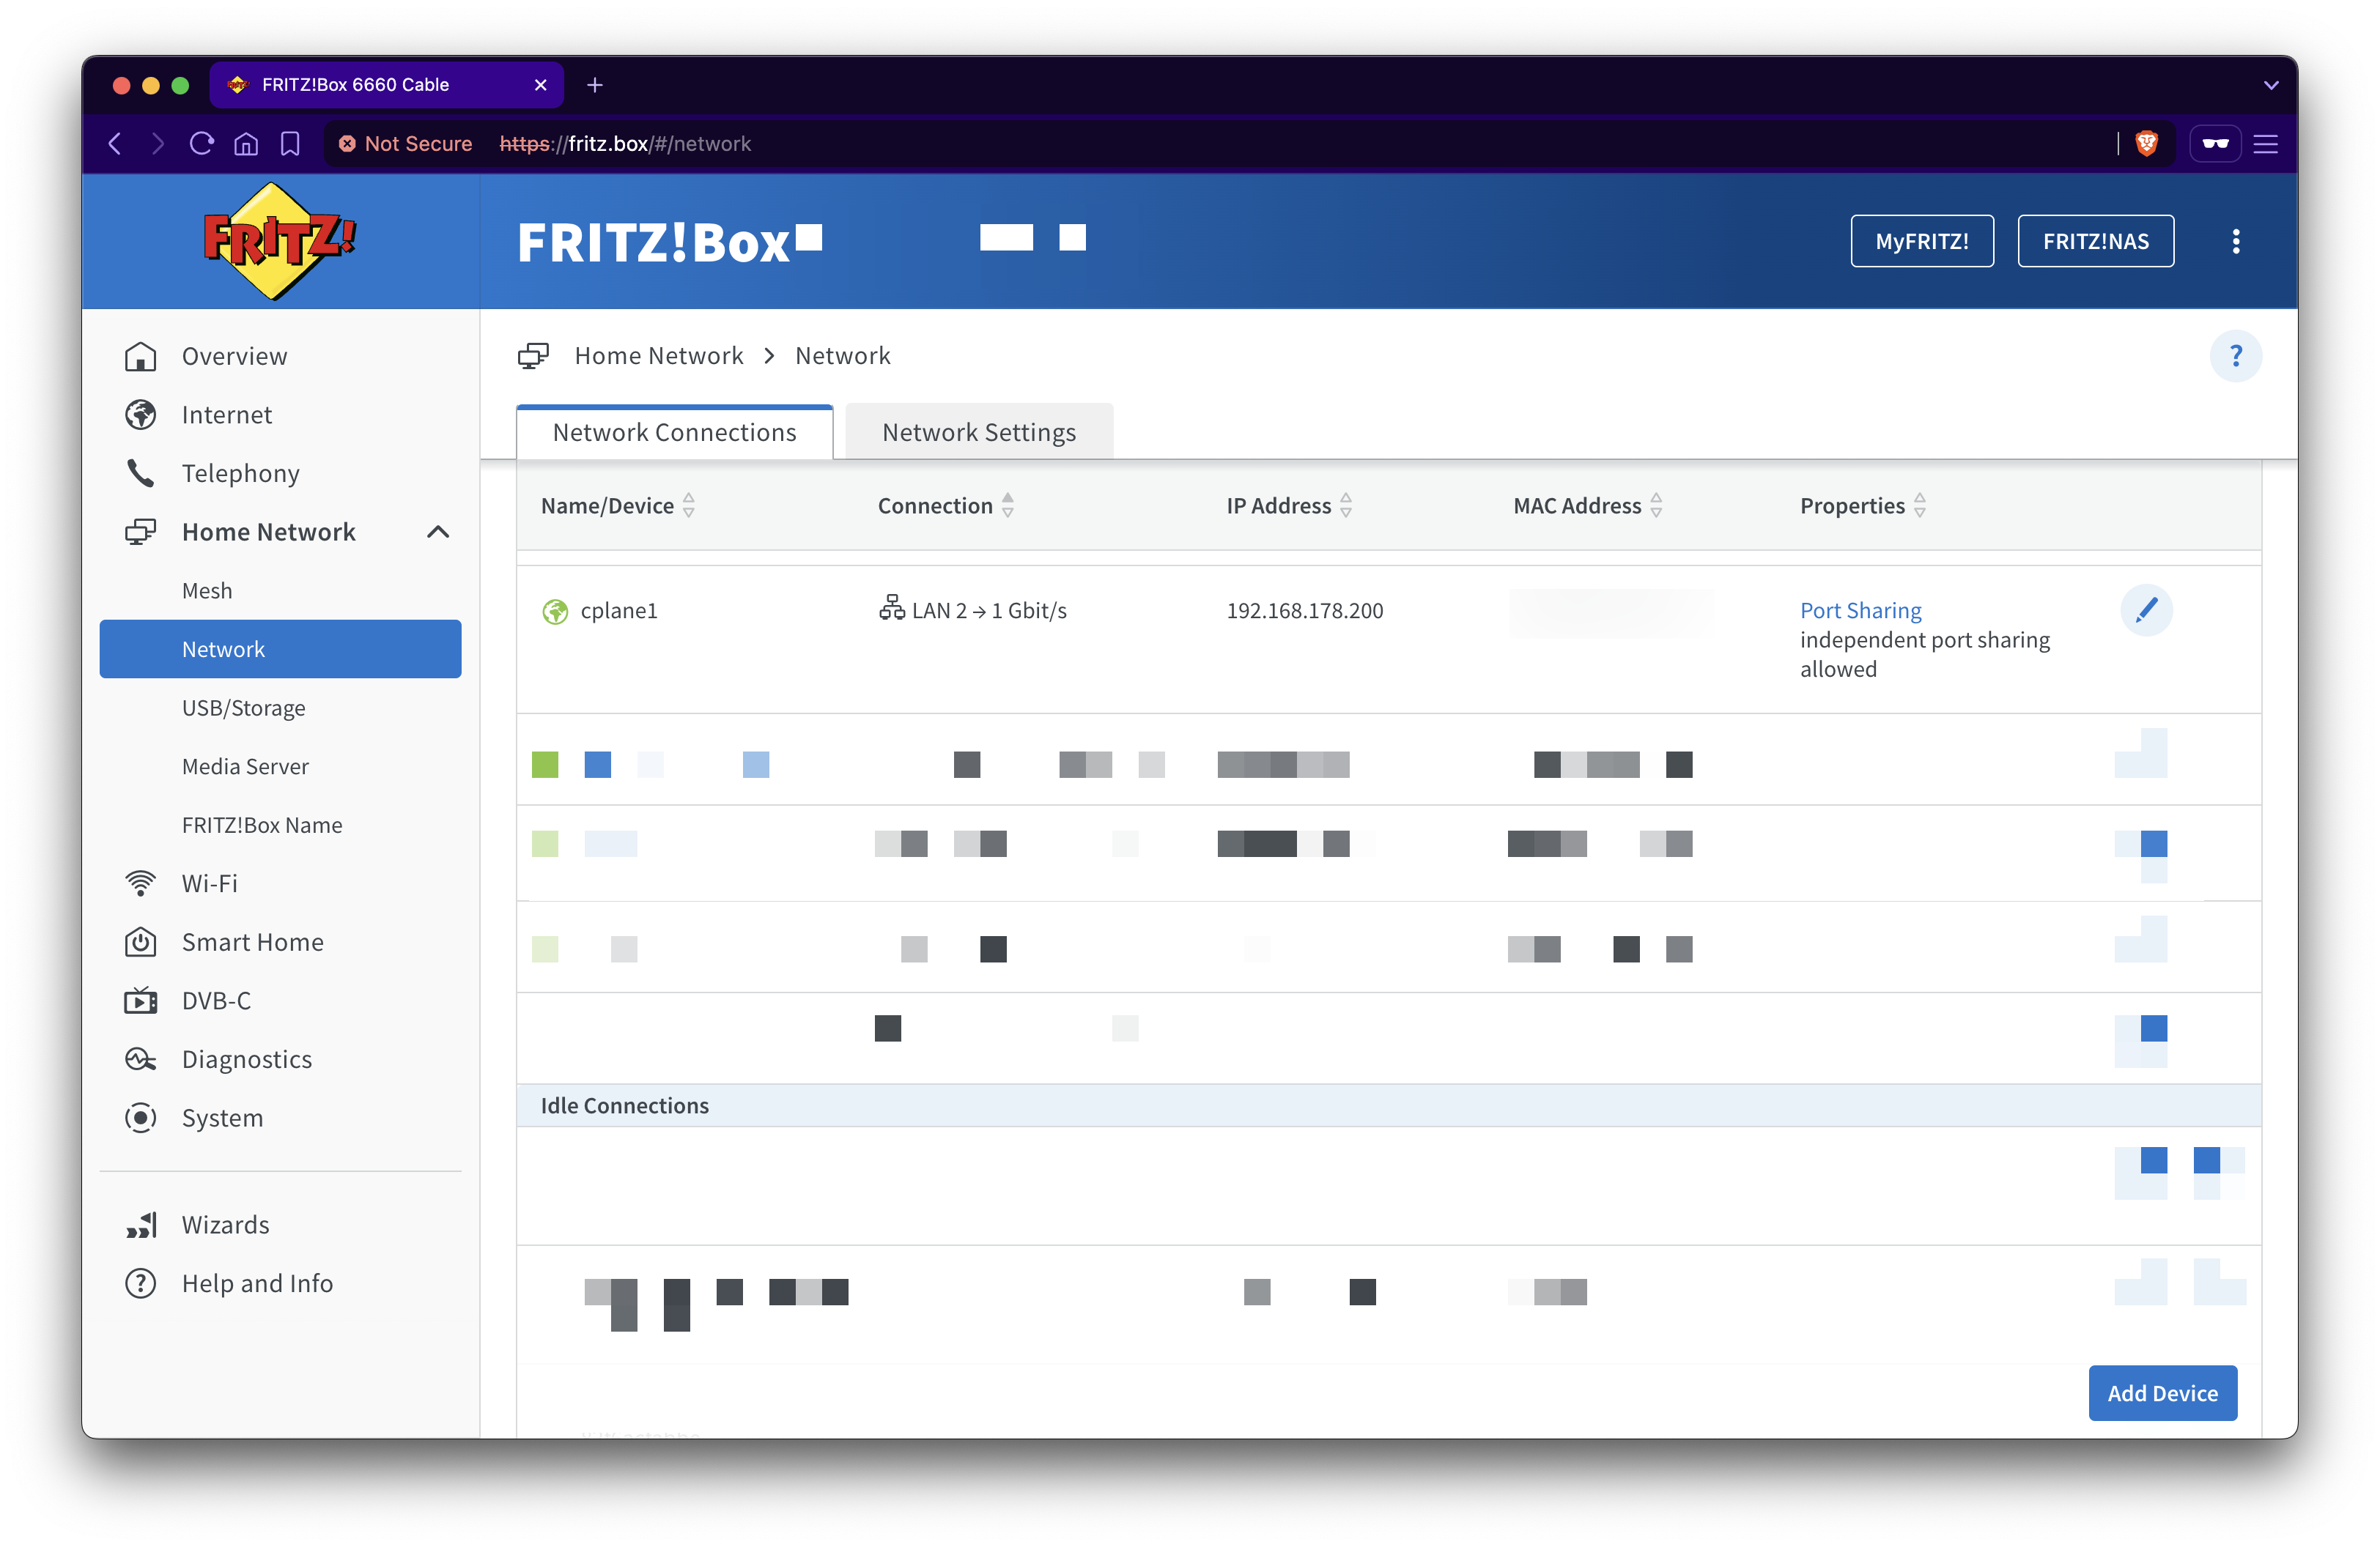The image size is (2380, 1547).
Task: Open the help question mark icon
Action: pyautogui.click(x=2235, y=356)
